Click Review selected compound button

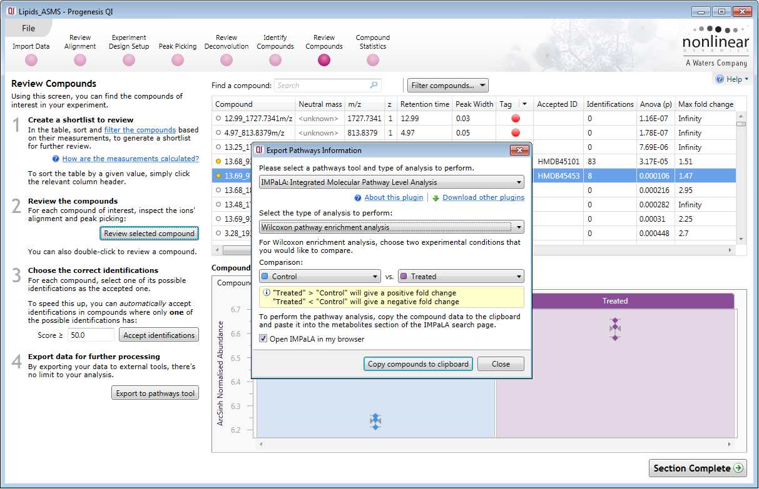click(x=149, y=234)
